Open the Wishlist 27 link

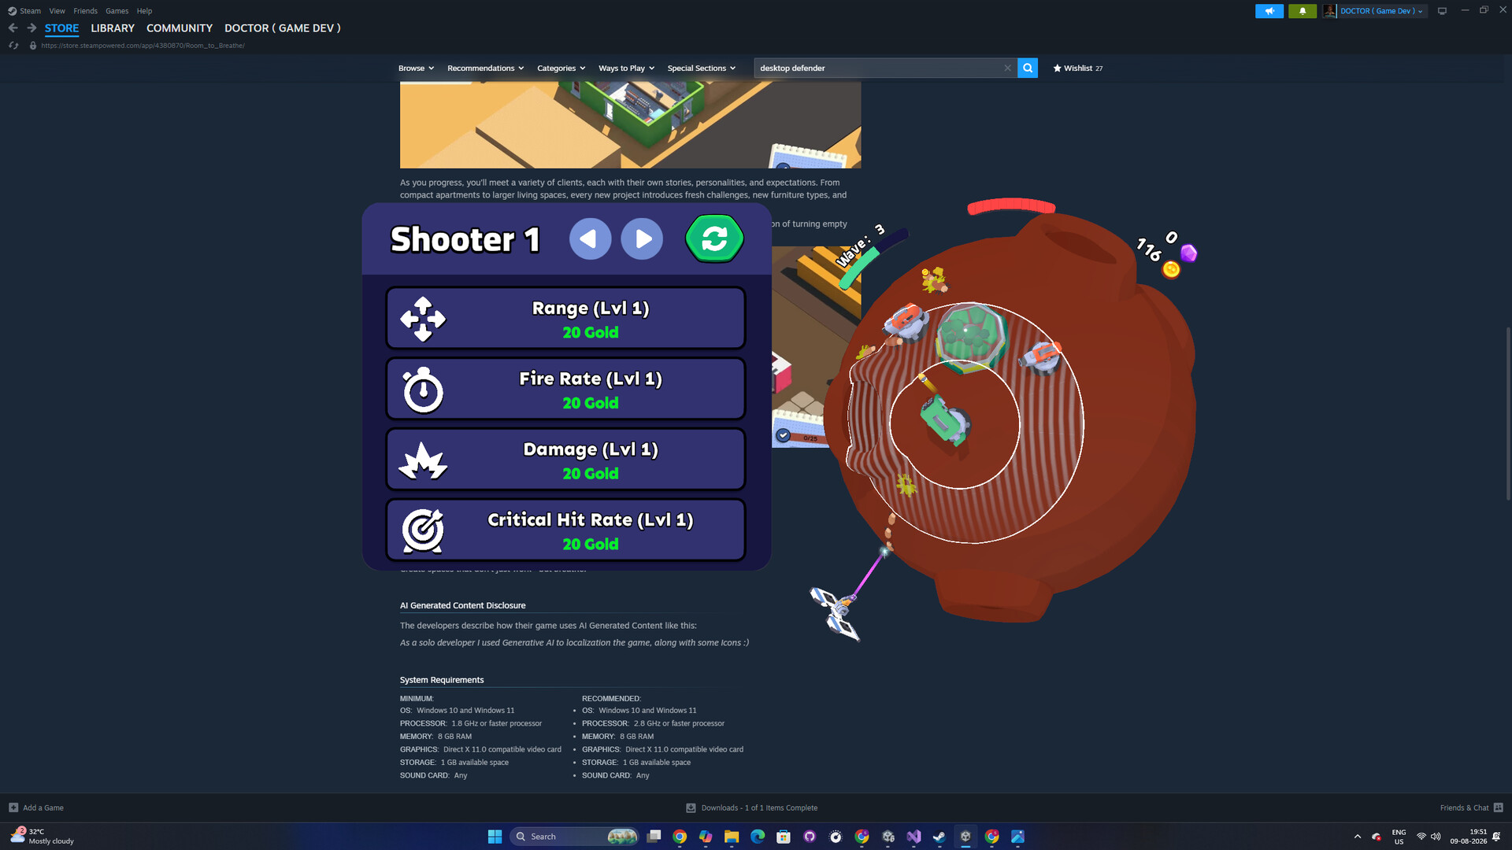click(x=1078, y=68)
